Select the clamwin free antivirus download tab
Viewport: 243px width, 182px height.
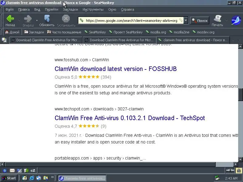tap(193, 40)
